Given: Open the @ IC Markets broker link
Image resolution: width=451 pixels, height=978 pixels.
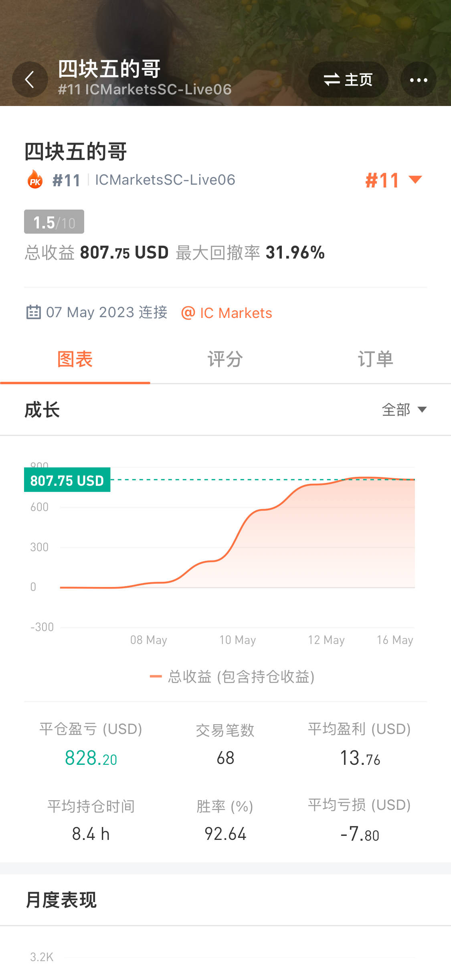Looking at the screenshot, I should coord(227,313).
